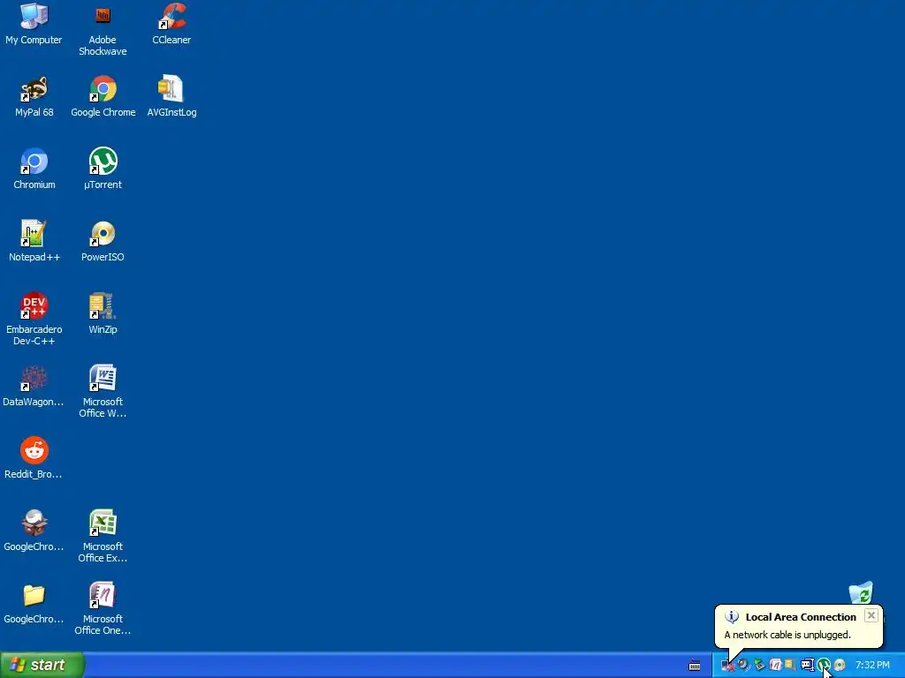Image resolution: width=905 pixels, height=678 pixels.
Task: Select the Embarcadero Dev-C++ shortcut
Action: tap(34, 320)
